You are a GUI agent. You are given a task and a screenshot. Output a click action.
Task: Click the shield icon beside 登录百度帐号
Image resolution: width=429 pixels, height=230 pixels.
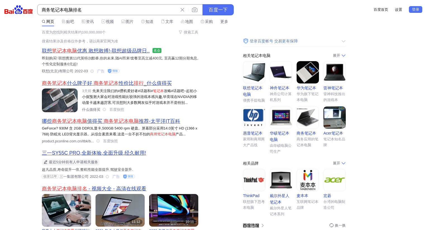coord(246,41)
